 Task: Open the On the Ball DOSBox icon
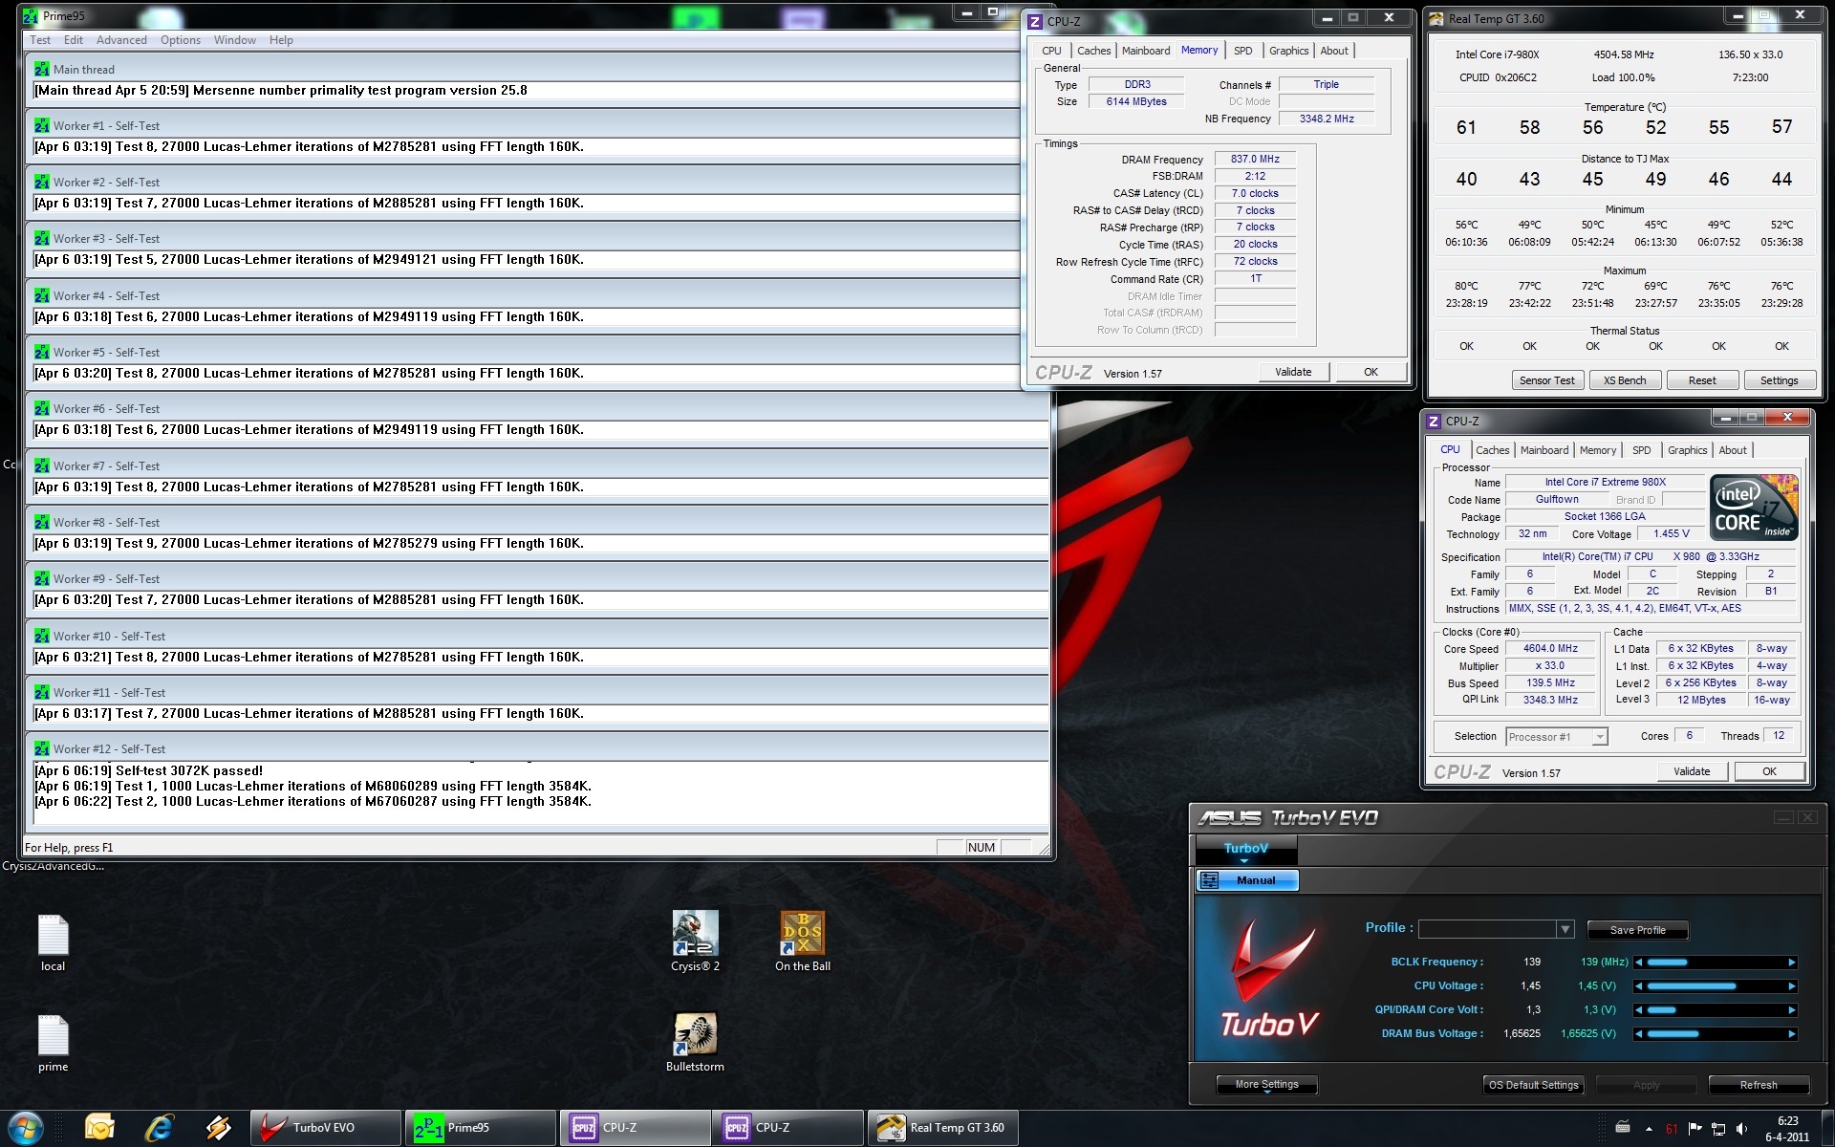click(802, 935)
